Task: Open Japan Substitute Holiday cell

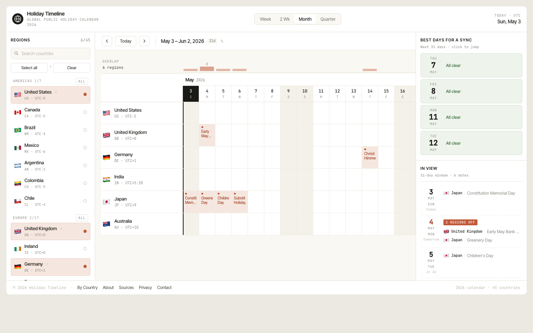Action: point(239,202)
